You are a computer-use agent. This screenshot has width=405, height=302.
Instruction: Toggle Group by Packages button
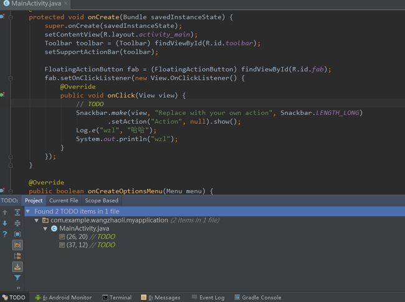pos(17,245)
